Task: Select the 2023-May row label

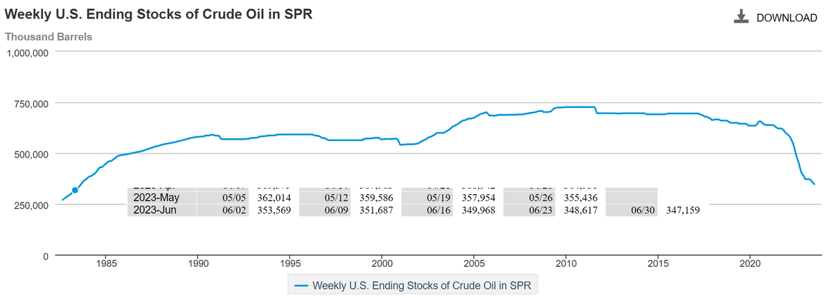Action: tap(156, 197)
